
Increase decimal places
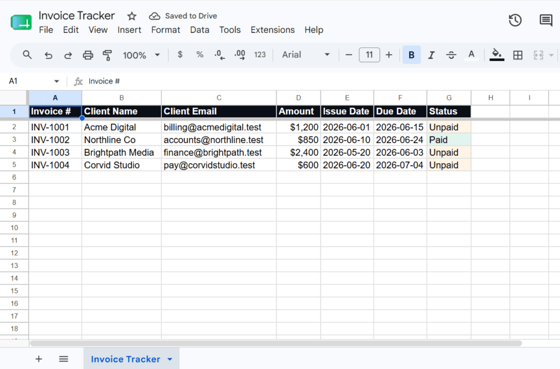click(240, 55)
